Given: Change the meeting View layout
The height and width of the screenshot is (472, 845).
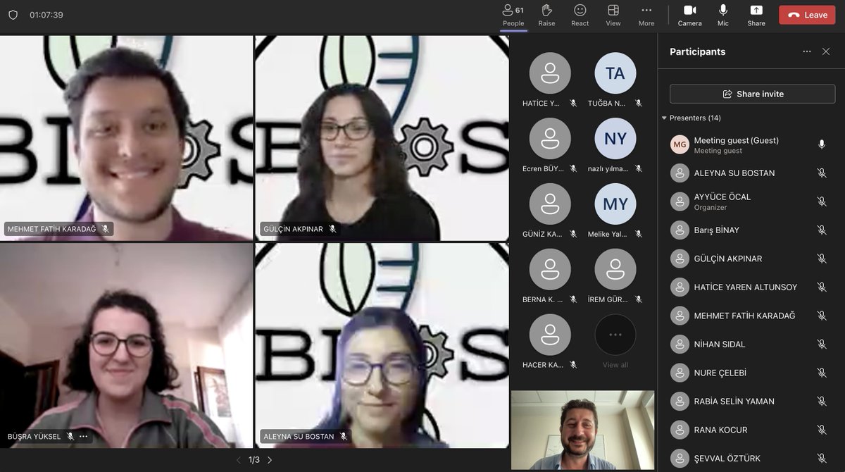Looking at the screenshot, I should pyautogui.click(x=613, y=15).
